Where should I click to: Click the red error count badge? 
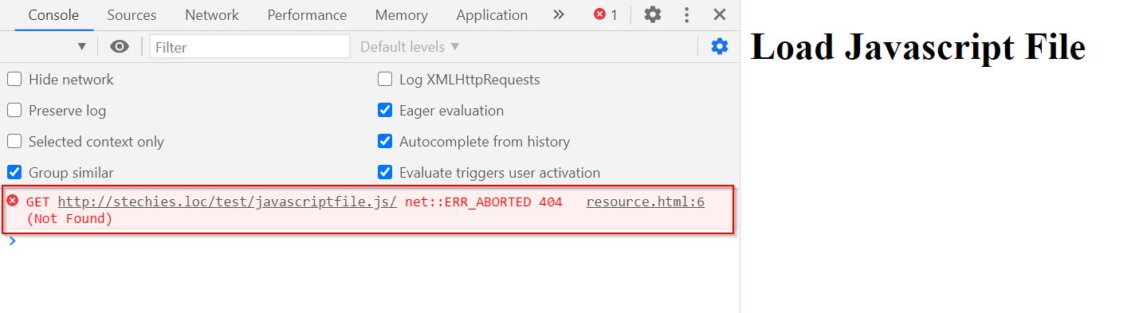coord(606,14)
